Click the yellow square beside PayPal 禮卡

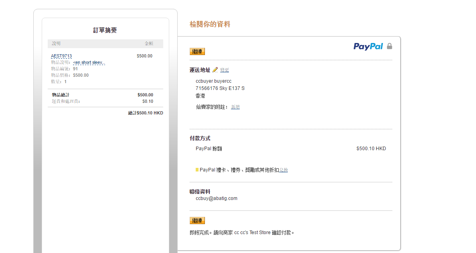coord(197,170)
